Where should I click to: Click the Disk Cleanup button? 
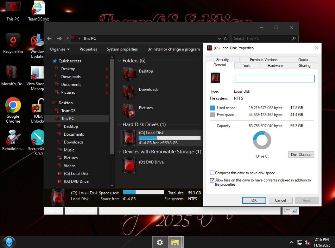(x=301, y=155)
